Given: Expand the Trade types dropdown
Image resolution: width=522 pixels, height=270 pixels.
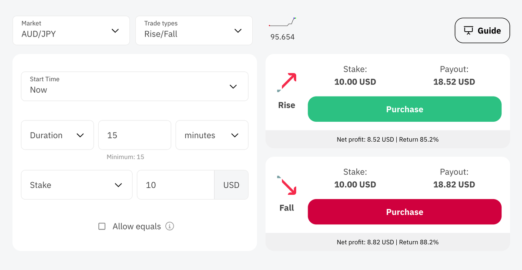Looking at the screenshot, I should click(x=194, y=30).
